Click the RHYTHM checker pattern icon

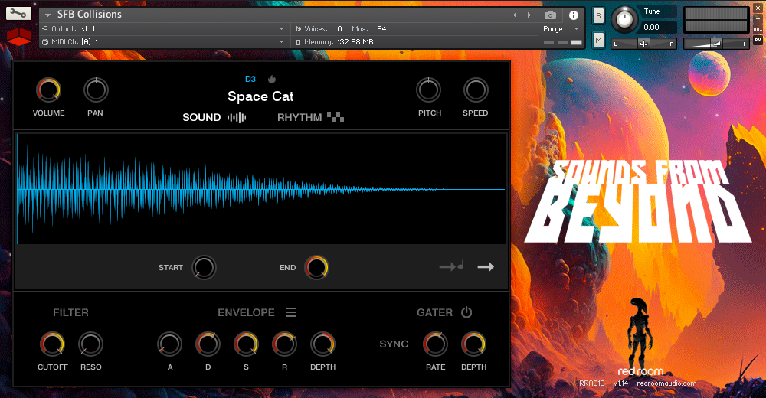click(336, 117)
